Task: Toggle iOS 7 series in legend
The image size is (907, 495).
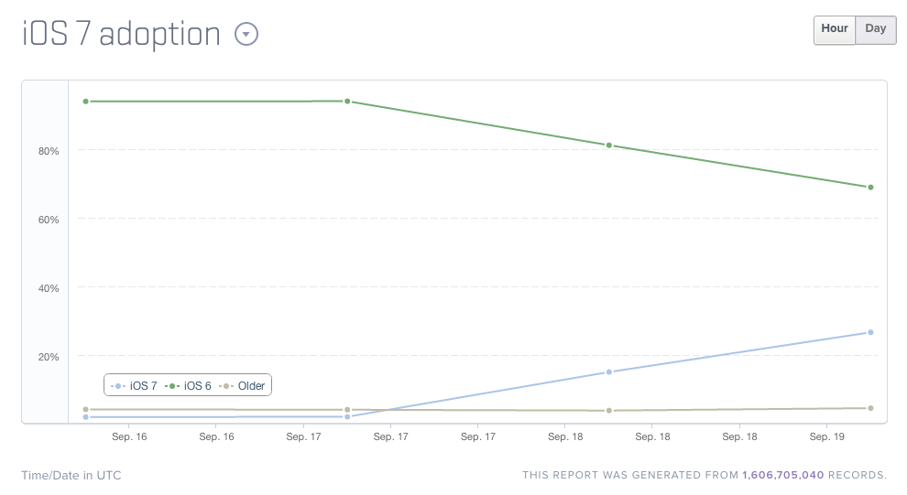Action: (137, 386)
